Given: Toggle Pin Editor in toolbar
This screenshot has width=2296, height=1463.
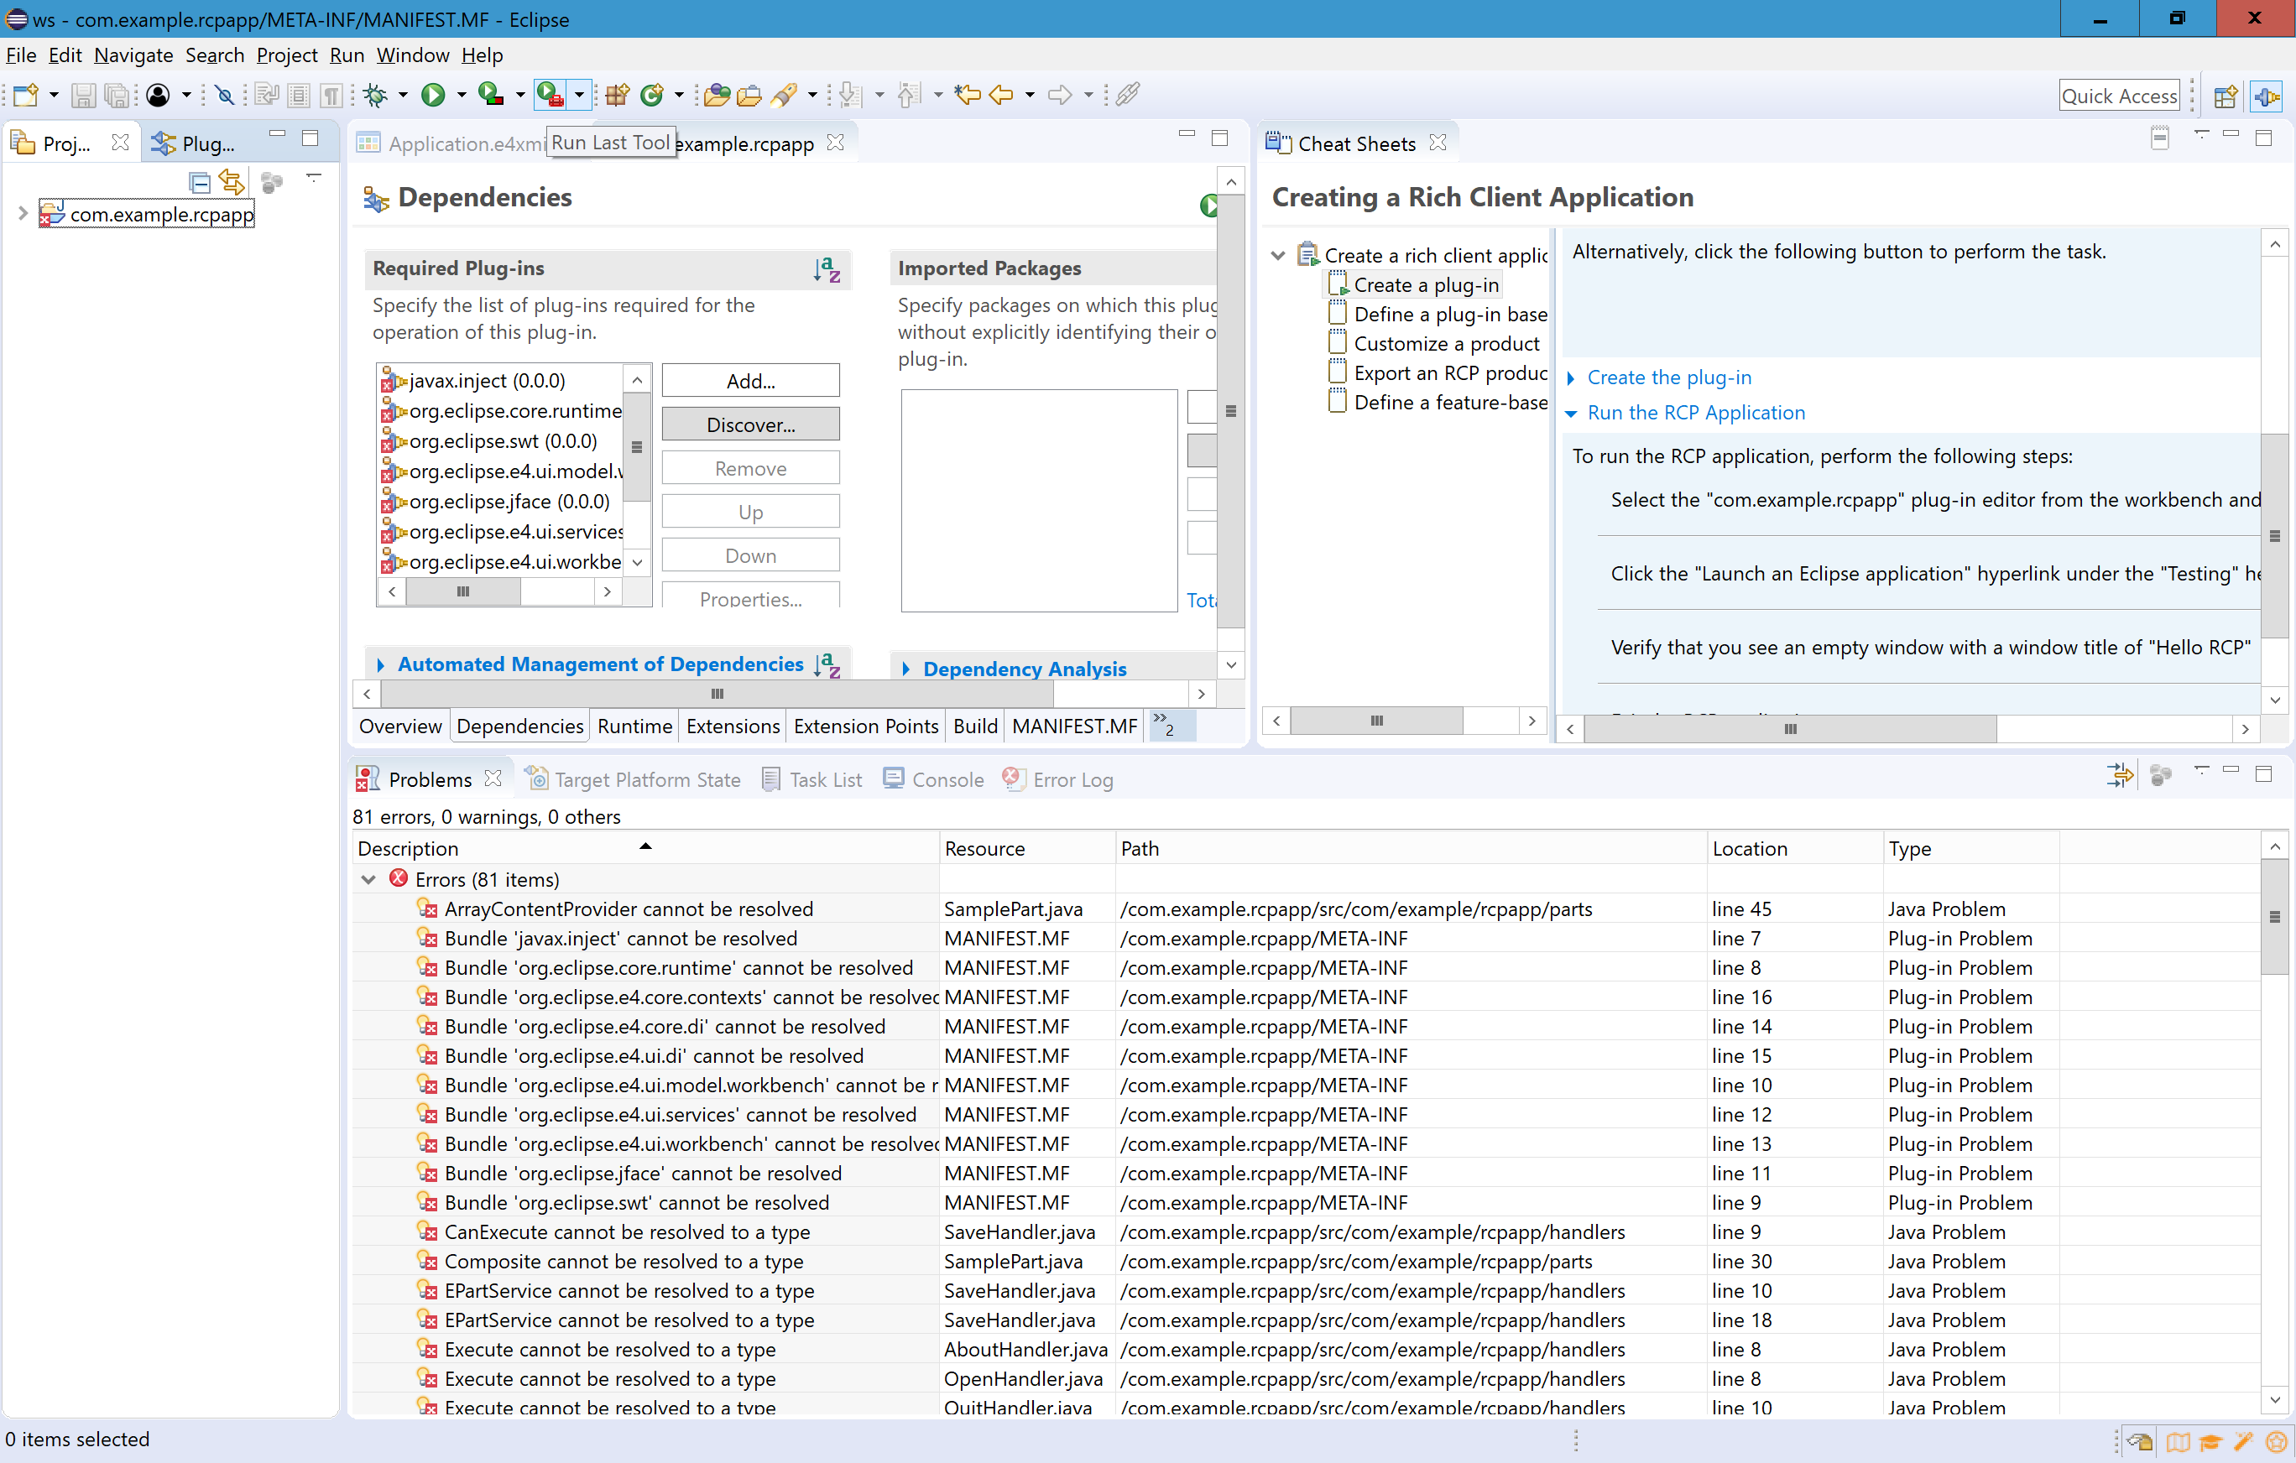Looking at the screenshot, I should [x=1127, y=94].
